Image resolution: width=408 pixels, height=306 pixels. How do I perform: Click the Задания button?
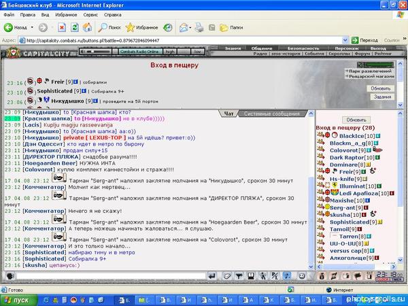pyautogui.click(x=382, y=97)
